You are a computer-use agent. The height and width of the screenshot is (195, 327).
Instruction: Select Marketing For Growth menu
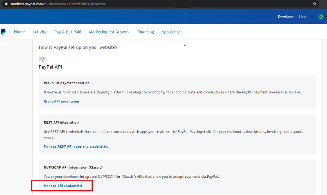(109, 32)
